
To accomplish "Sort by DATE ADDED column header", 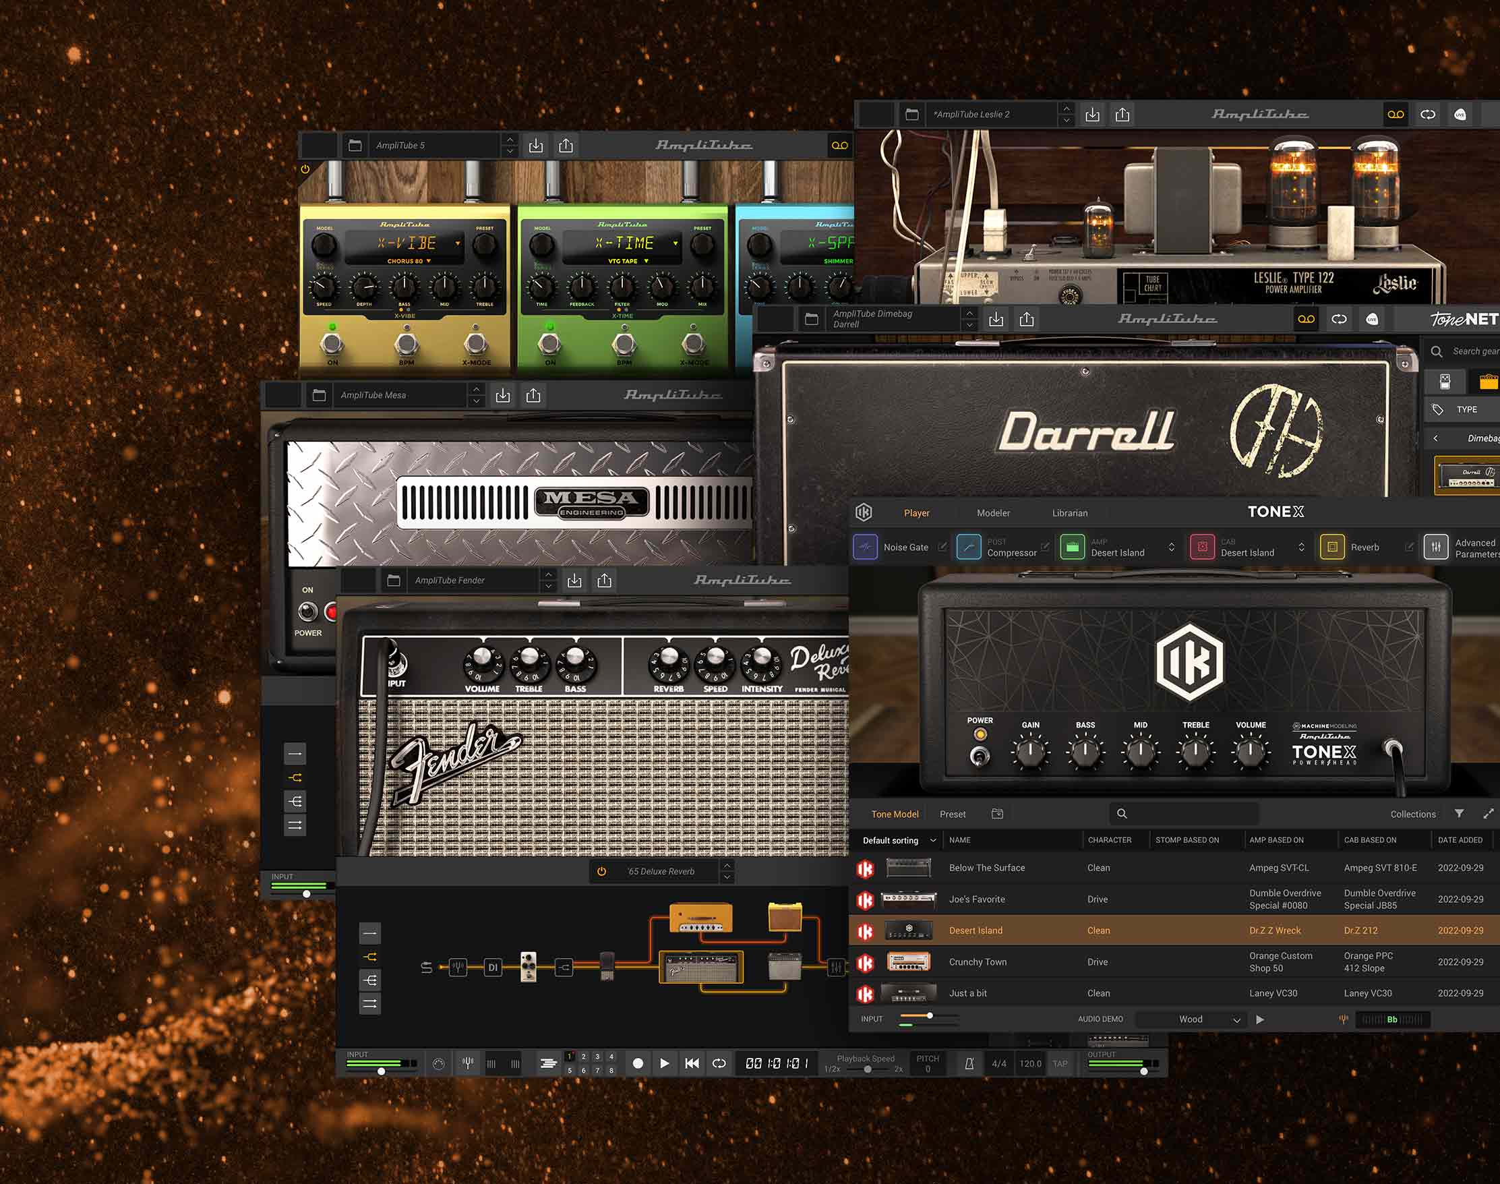I will point(1460,840).
